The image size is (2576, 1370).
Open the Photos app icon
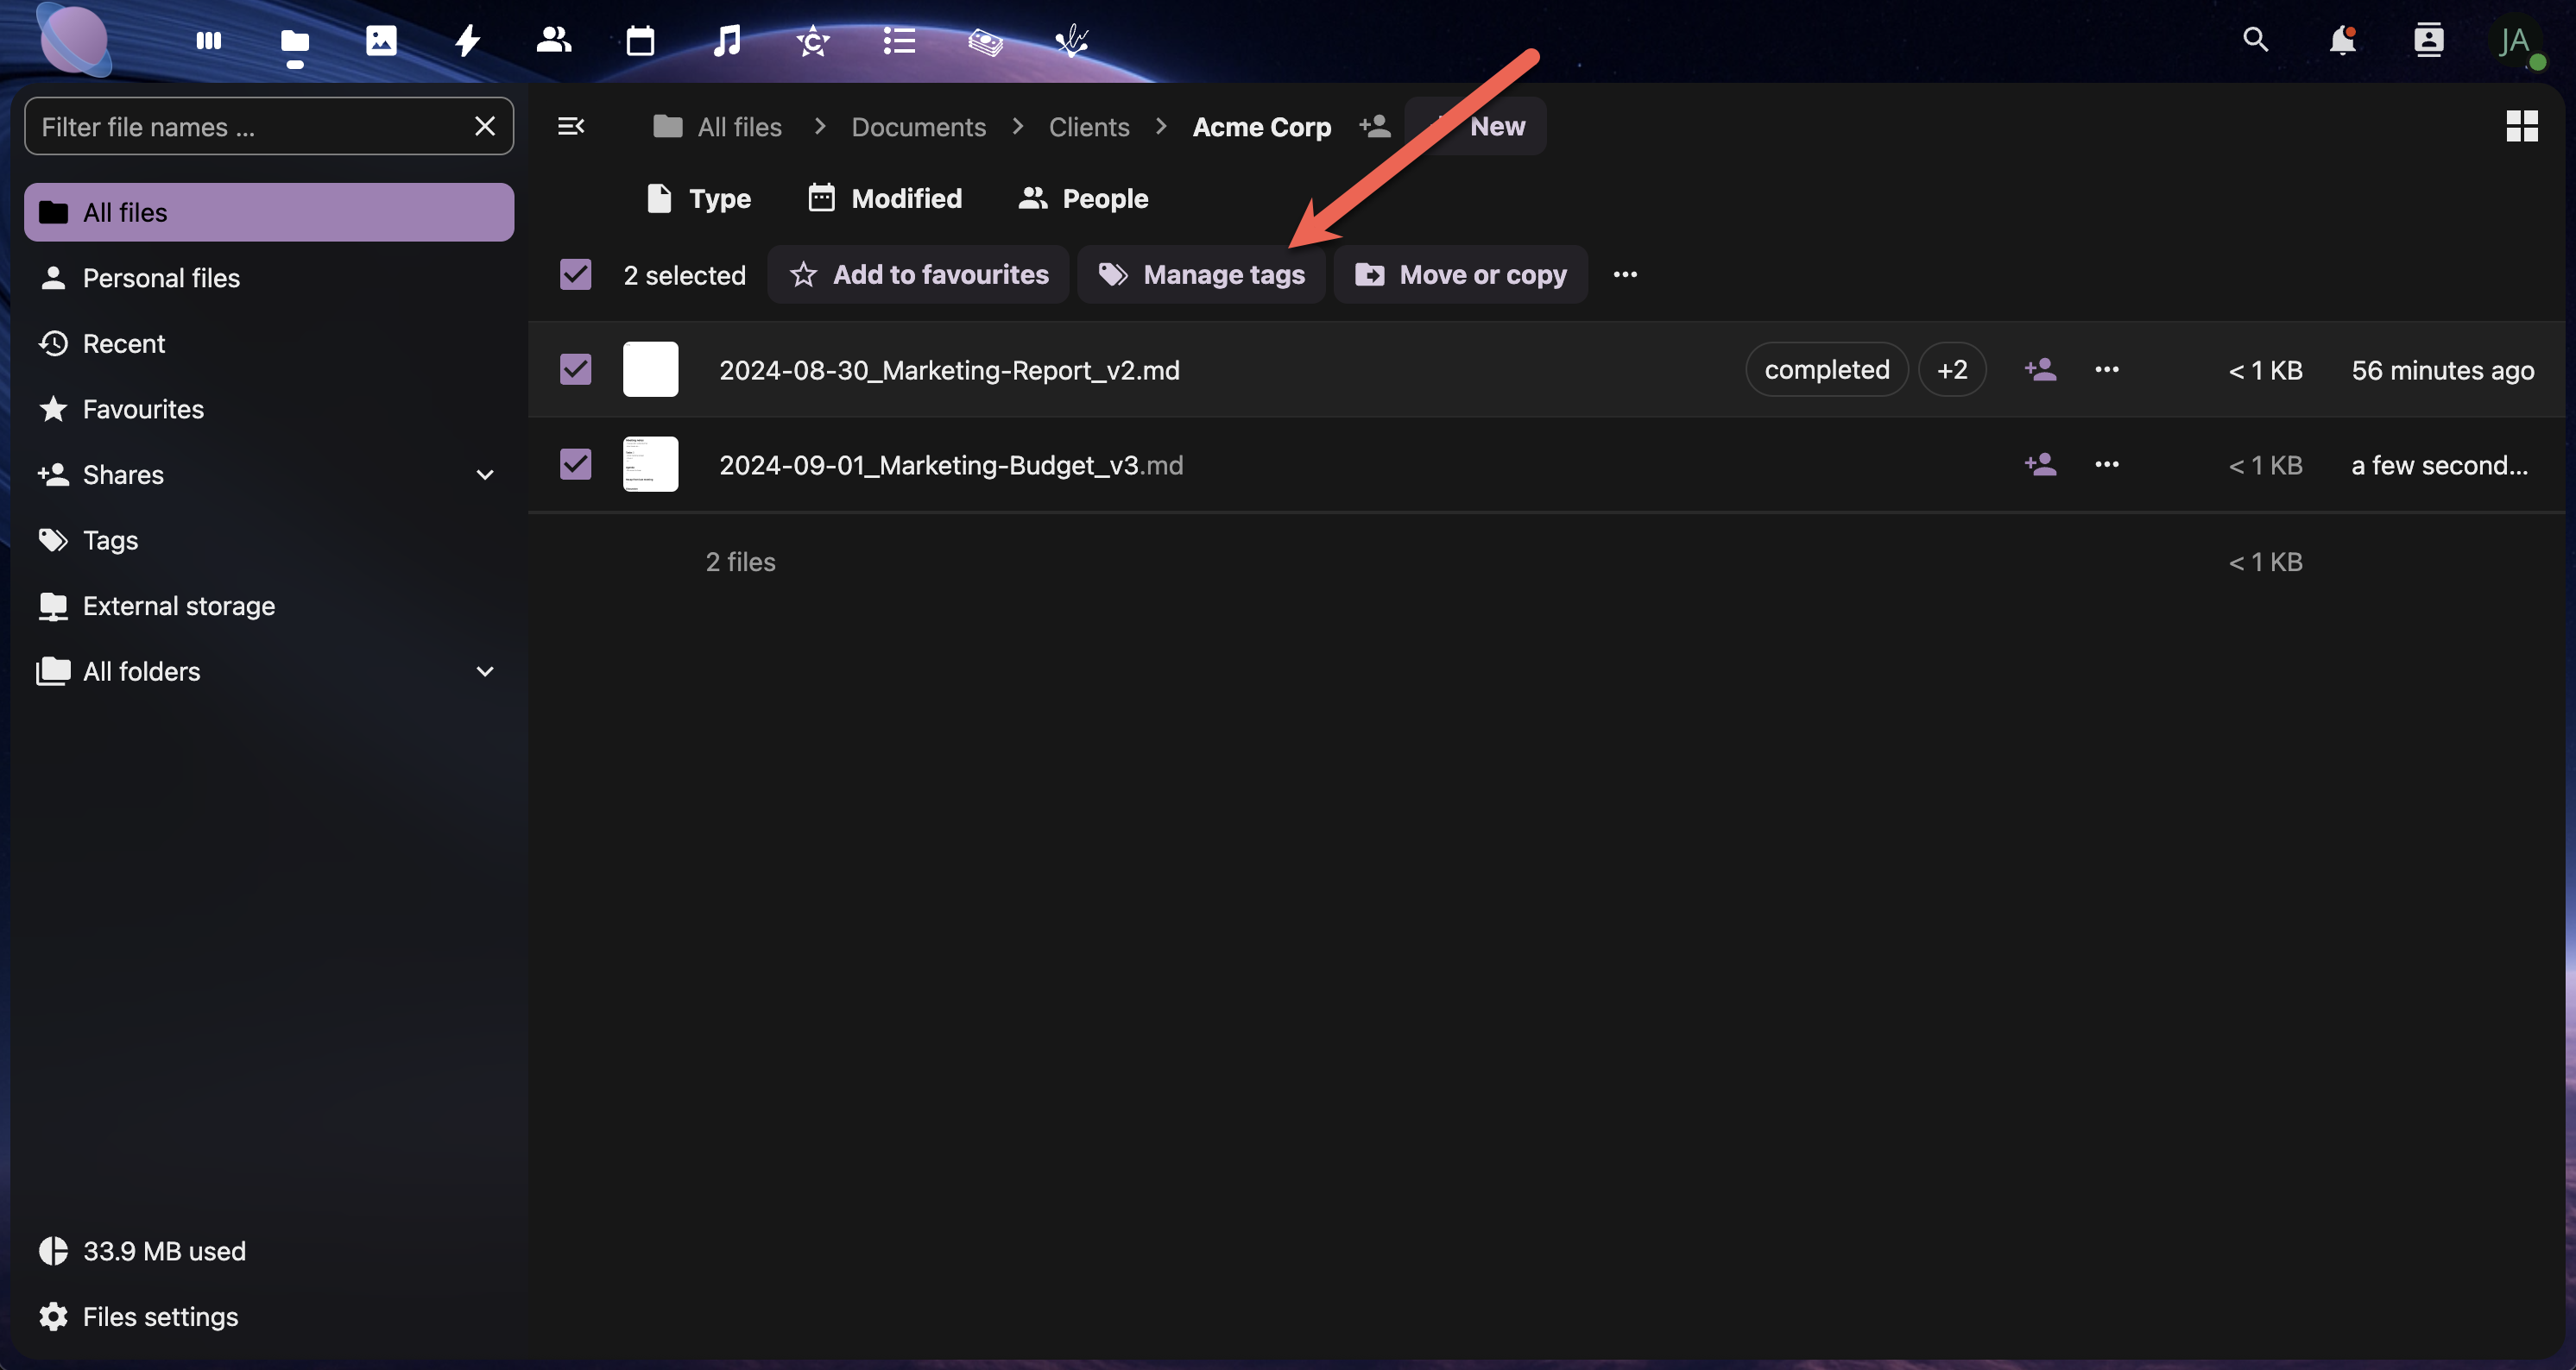(381, 41)
